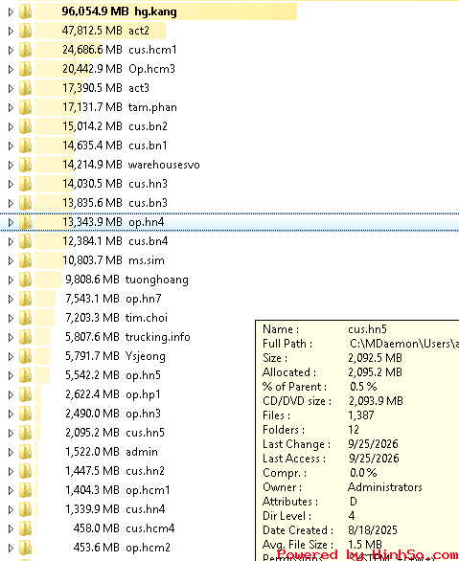Expand the ms.sim folder node
The width and height of the screenshot is (459, 561).
pos(11,260)
